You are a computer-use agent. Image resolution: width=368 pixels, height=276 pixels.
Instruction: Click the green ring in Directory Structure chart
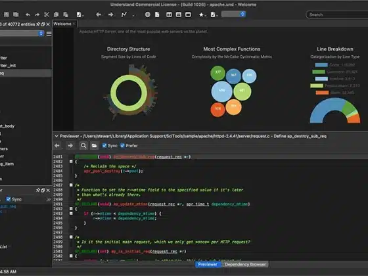tap(129, 78)
